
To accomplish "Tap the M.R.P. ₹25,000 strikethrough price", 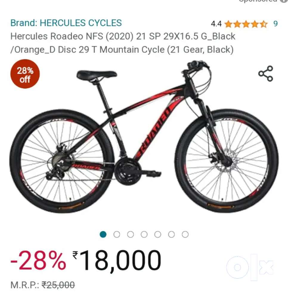I will tap(43, 285).
